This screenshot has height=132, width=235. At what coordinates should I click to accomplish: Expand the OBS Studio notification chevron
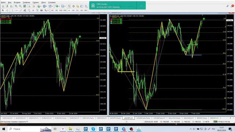pos(141,5)
